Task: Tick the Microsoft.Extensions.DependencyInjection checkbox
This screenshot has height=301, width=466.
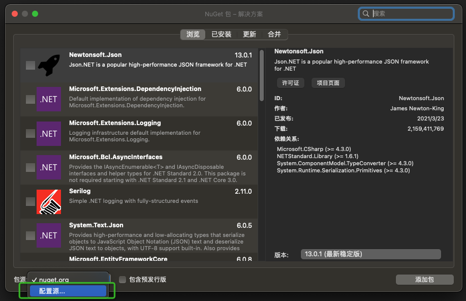Action: (x=30, y=99)
